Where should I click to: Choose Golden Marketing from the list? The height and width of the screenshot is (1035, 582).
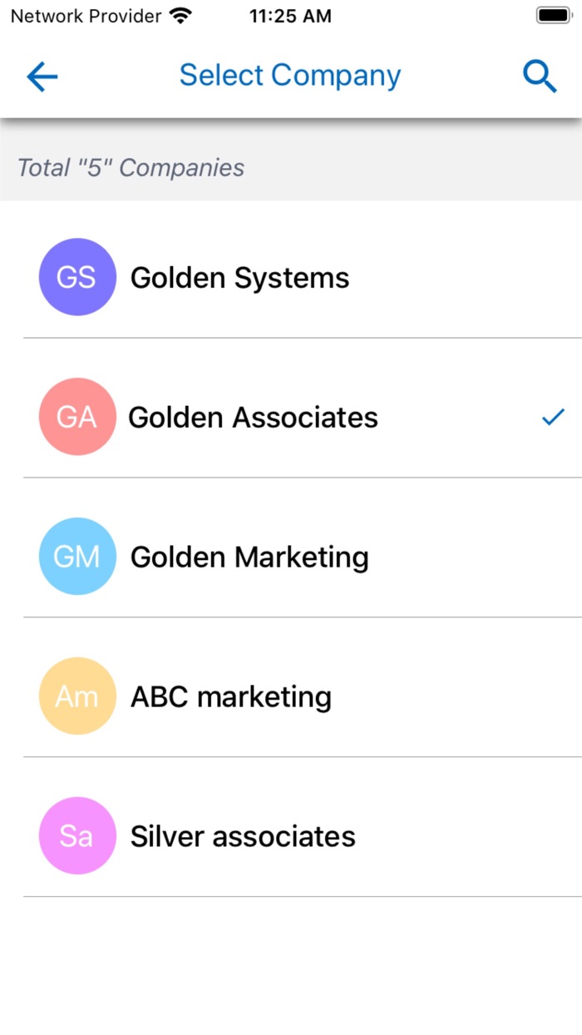[x=249, y=557]
